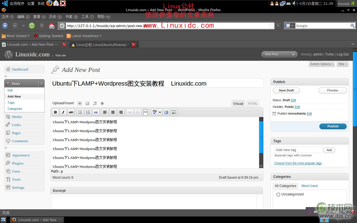Open the URL bar history dropdown
Image resolution: width=357 pixels, height=223 pixels.
pyautogui.click(x=278, y=26)
